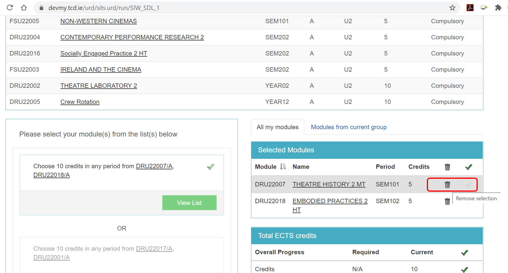Click the trash icon in Selected Modules header
Screen dimensions: 508x273
pos(447,167)
